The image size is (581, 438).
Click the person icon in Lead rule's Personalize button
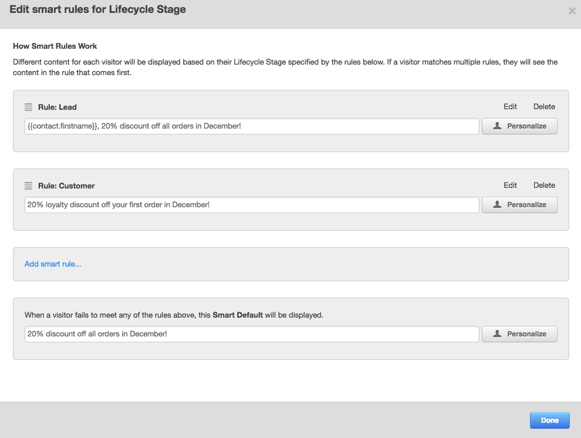(x=497, y=126)
